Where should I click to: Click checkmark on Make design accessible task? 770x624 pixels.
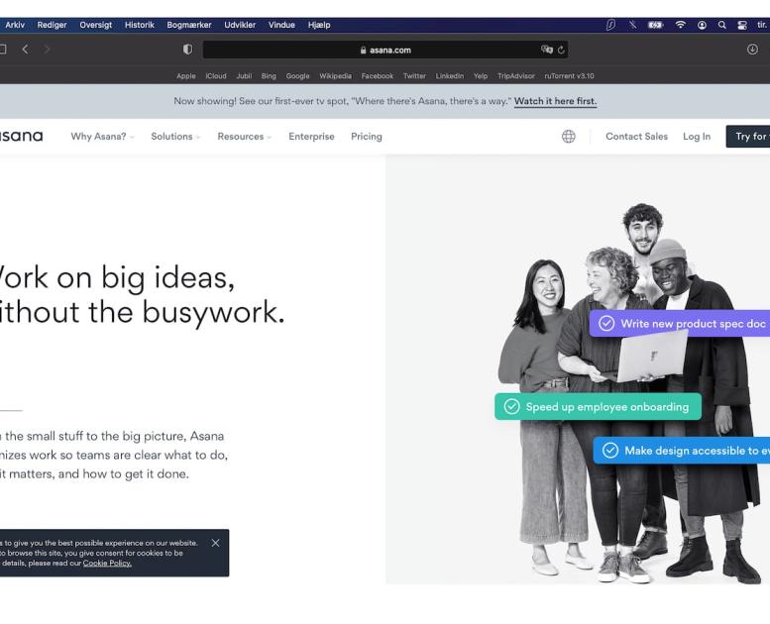610,451
